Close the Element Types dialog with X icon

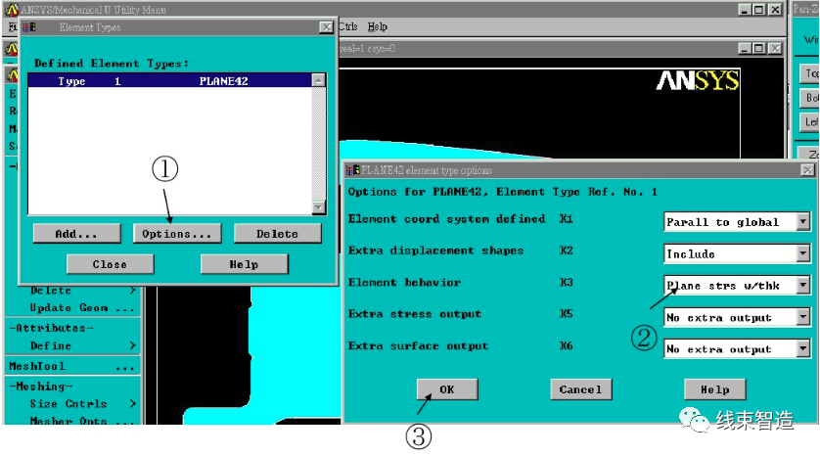click(x=326, y=27)
